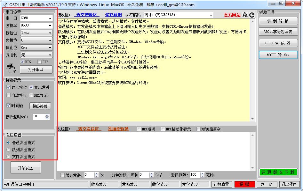This screenshot has height=191, width=303.
Task: Click 帮助 button
Action: click(267, 184)
